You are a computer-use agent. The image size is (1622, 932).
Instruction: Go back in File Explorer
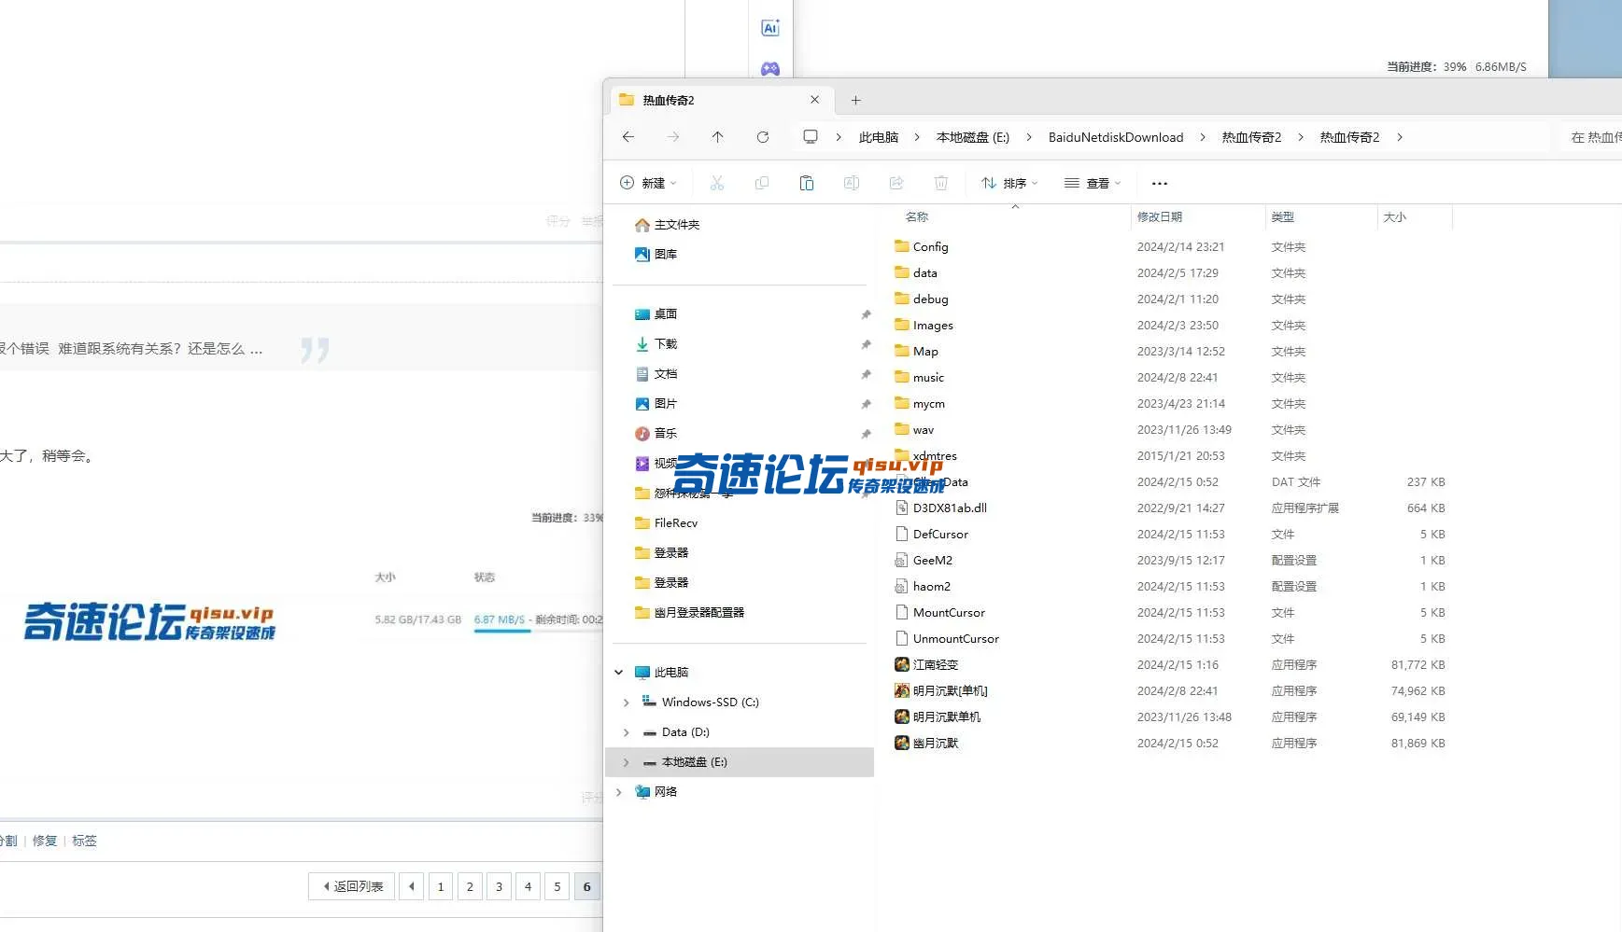pyautogui.click(x=628, y=137)
